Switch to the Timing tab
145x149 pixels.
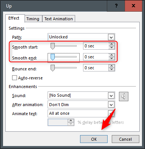coord(33,19)
